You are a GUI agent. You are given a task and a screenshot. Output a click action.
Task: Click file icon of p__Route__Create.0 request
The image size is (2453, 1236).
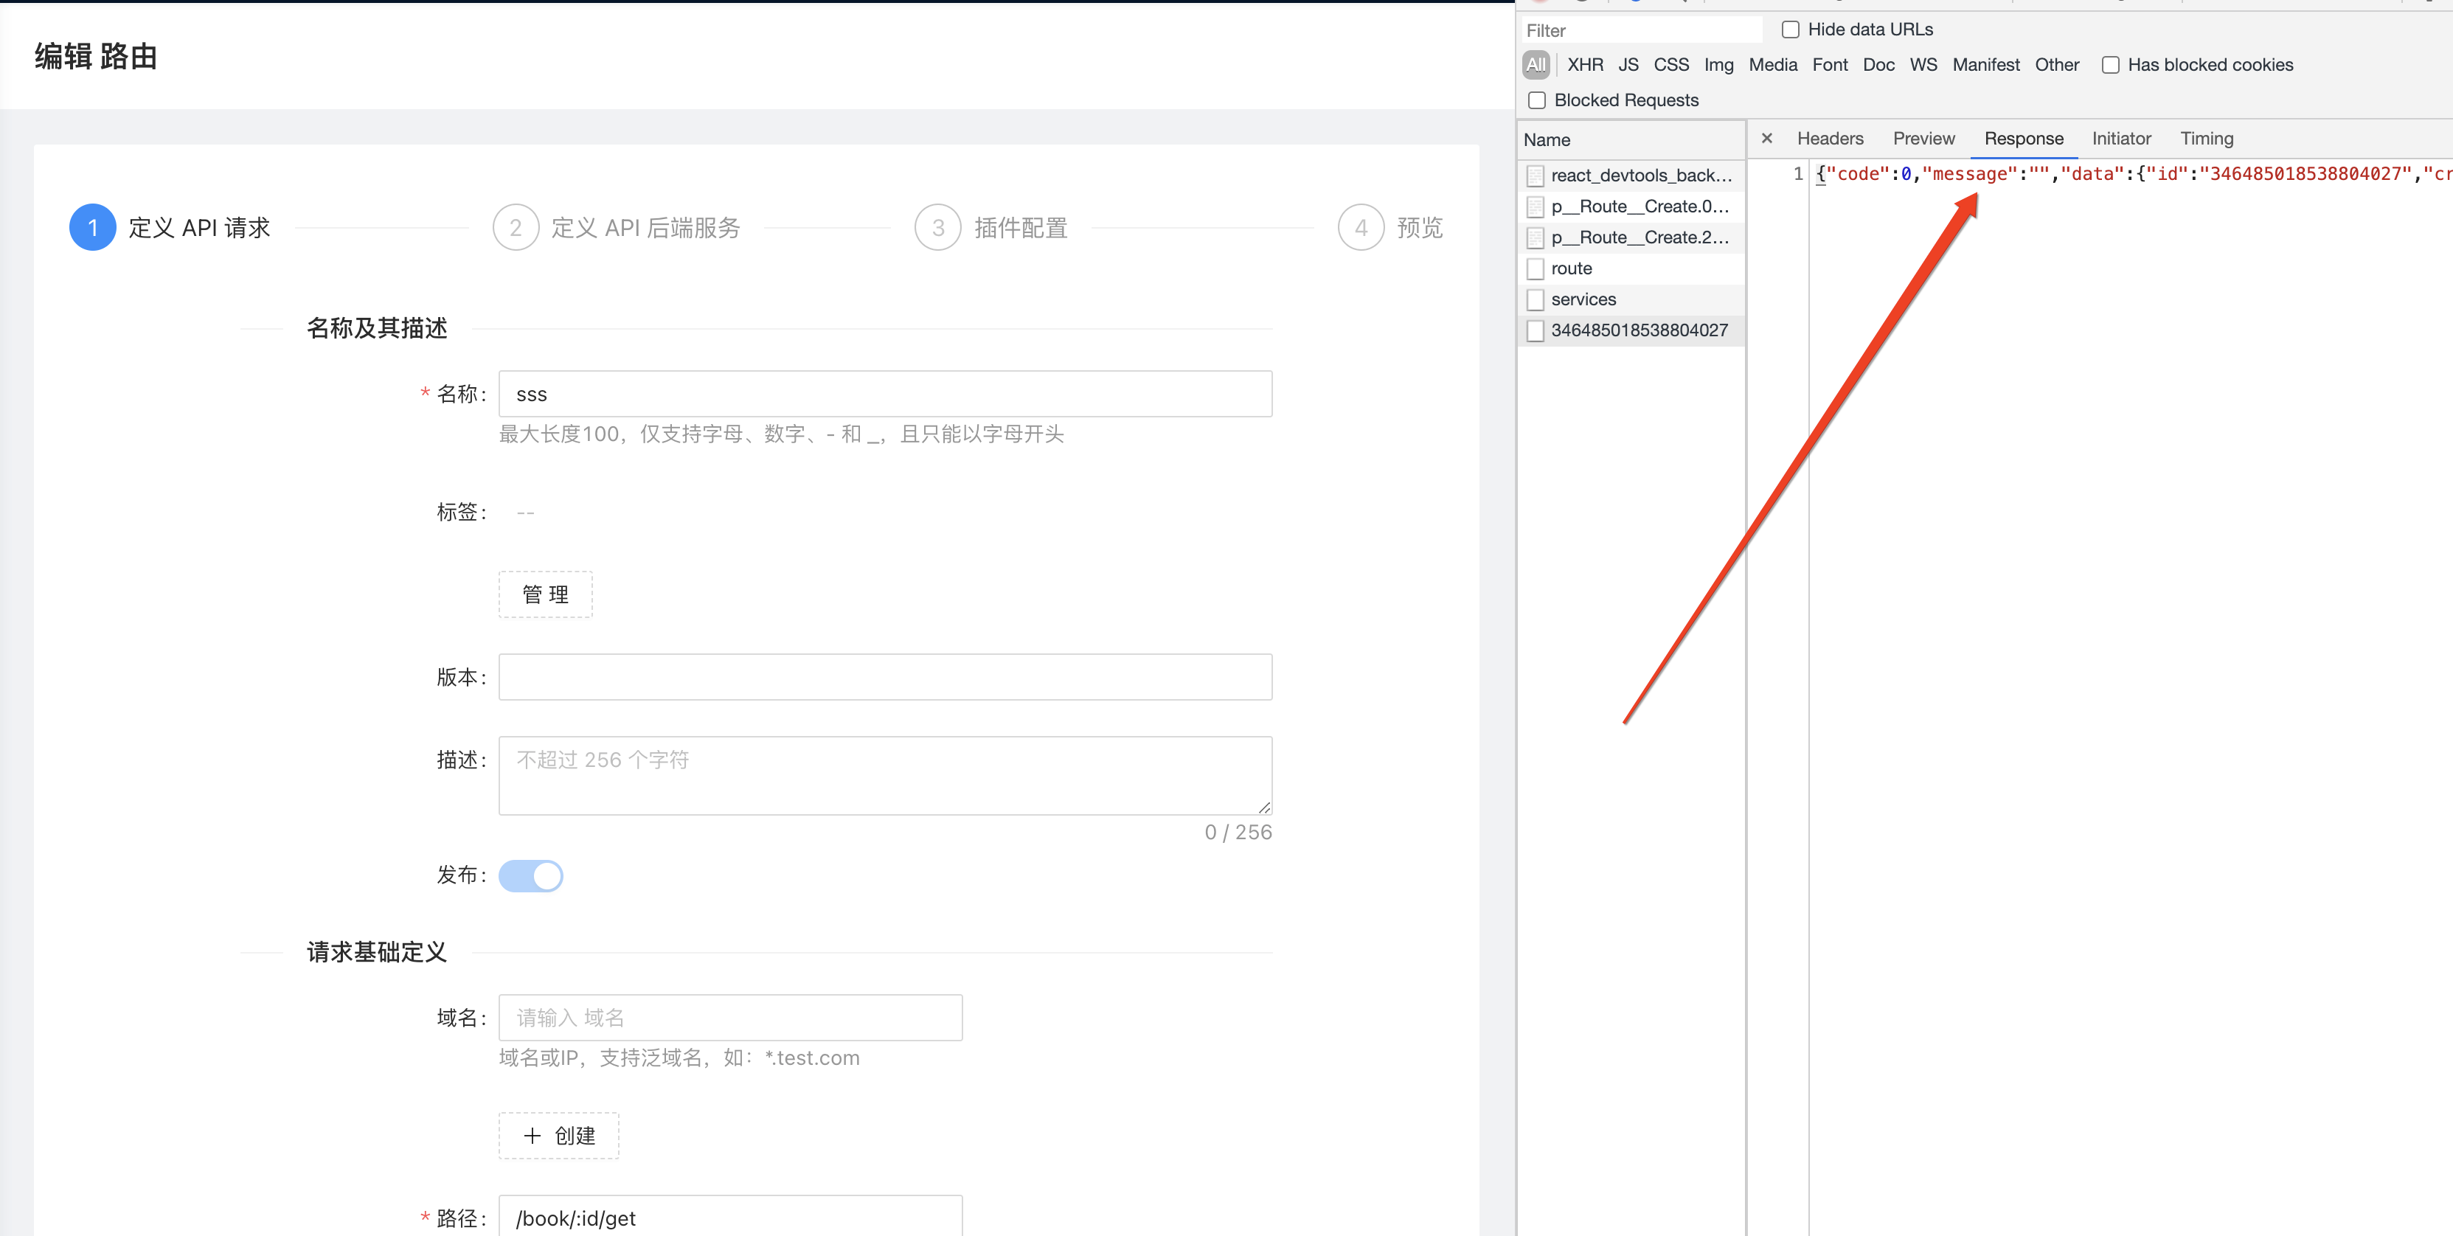[x=1535, y=206]
